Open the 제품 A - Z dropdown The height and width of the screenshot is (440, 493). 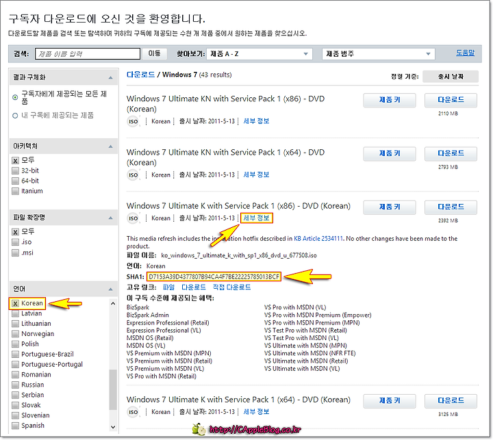260,54
